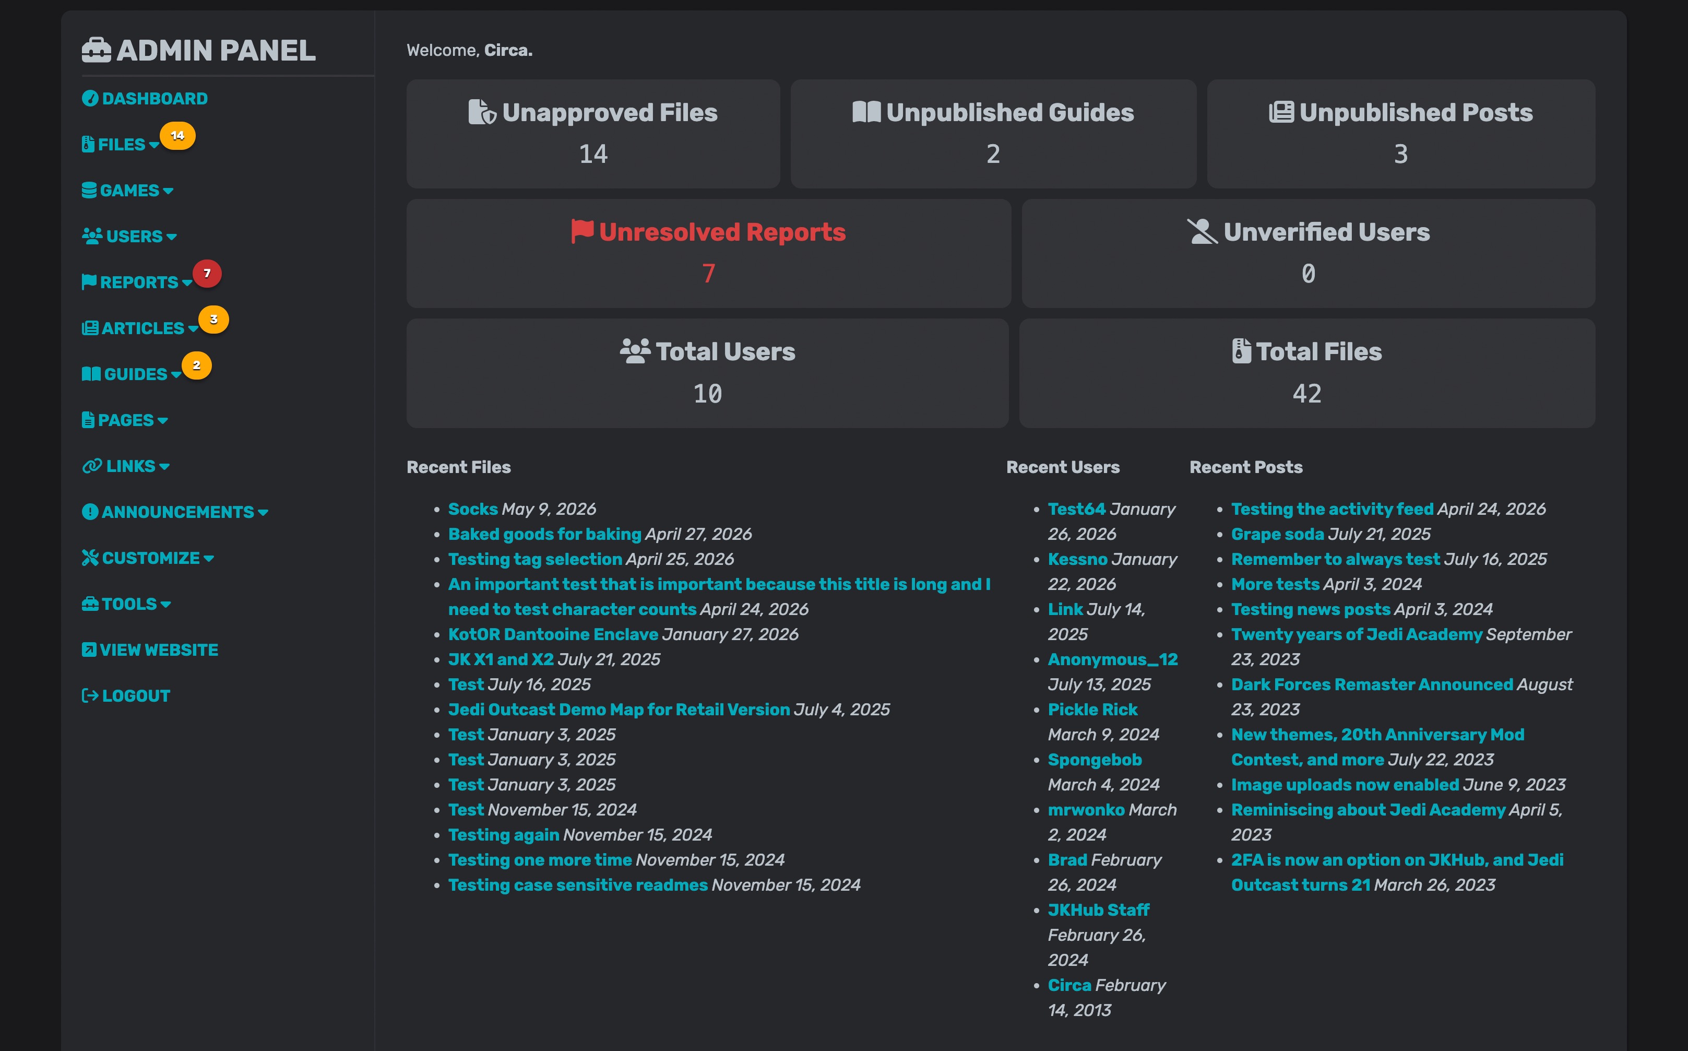Expand the Announcements dropdown caret
The width and height of the screenshot is (1688, 1051).
pyautogui.click(x=263, y=512)
